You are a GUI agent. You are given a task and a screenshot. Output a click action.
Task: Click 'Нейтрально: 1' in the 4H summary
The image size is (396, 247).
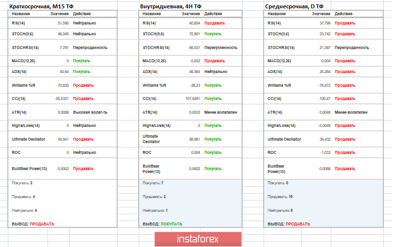point(155,210)
